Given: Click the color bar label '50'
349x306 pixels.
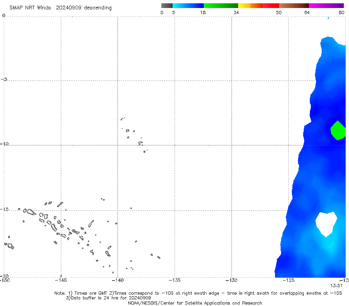Looking at the screenshot, I should (279, 12).
